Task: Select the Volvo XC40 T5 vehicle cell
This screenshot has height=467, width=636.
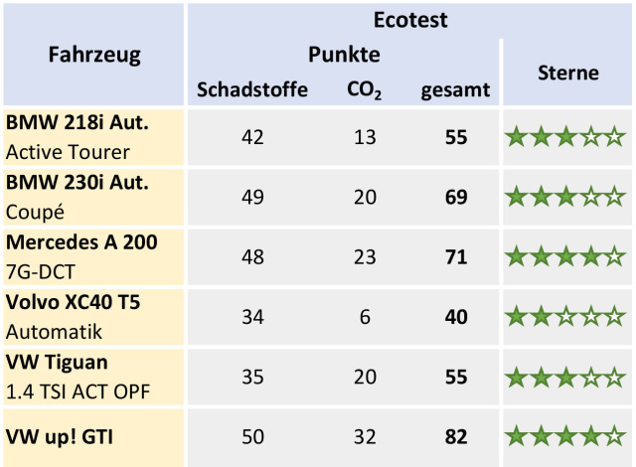Action: [x=93, y=317]
